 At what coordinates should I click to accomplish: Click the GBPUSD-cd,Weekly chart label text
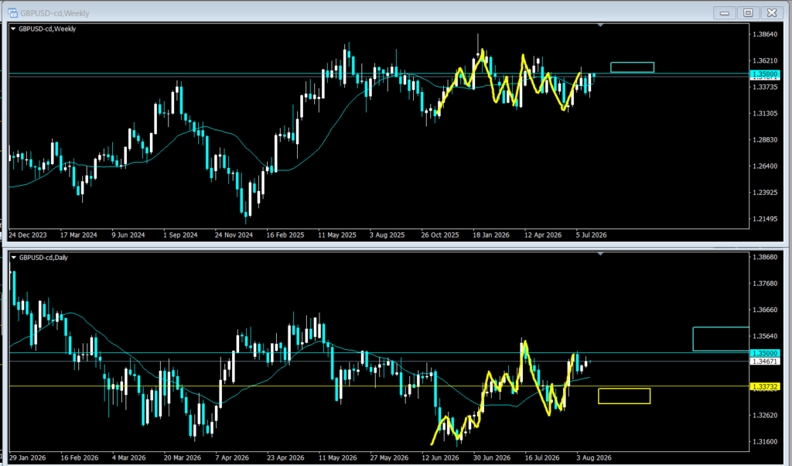point(47,29)
